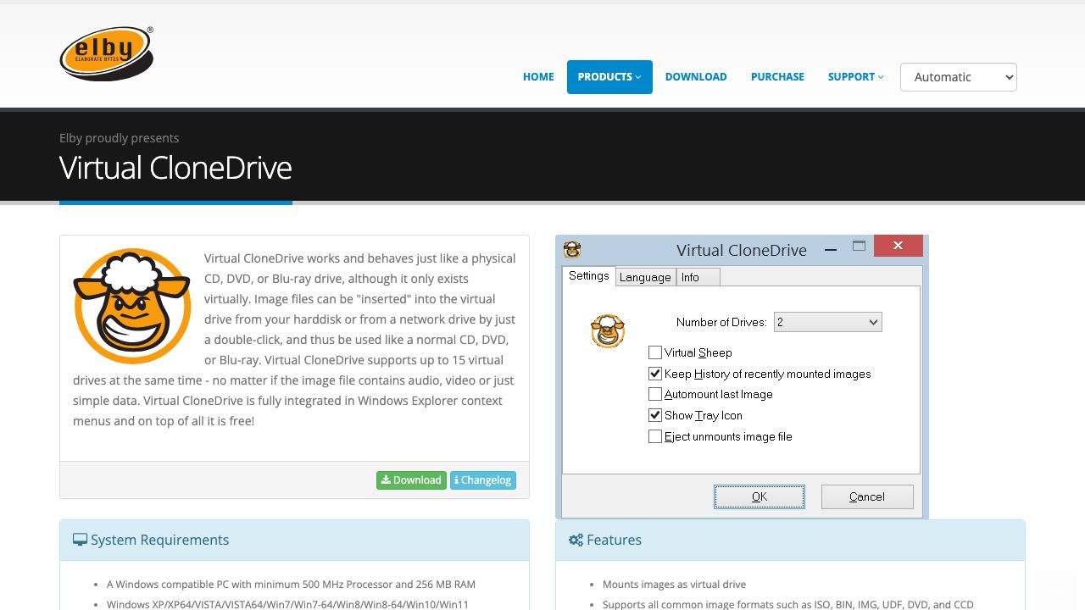
Task: Enable the Virtual Sheep checkbox
Action: (655, 352)
